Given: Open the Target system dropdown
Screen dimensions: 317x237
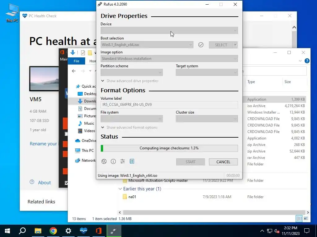Looking at the screenshot, I should coord(207,72).
